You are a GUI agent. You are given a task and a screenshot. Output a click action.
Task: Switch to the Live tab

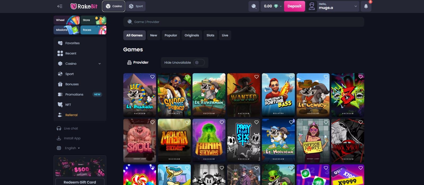point(225,35)
